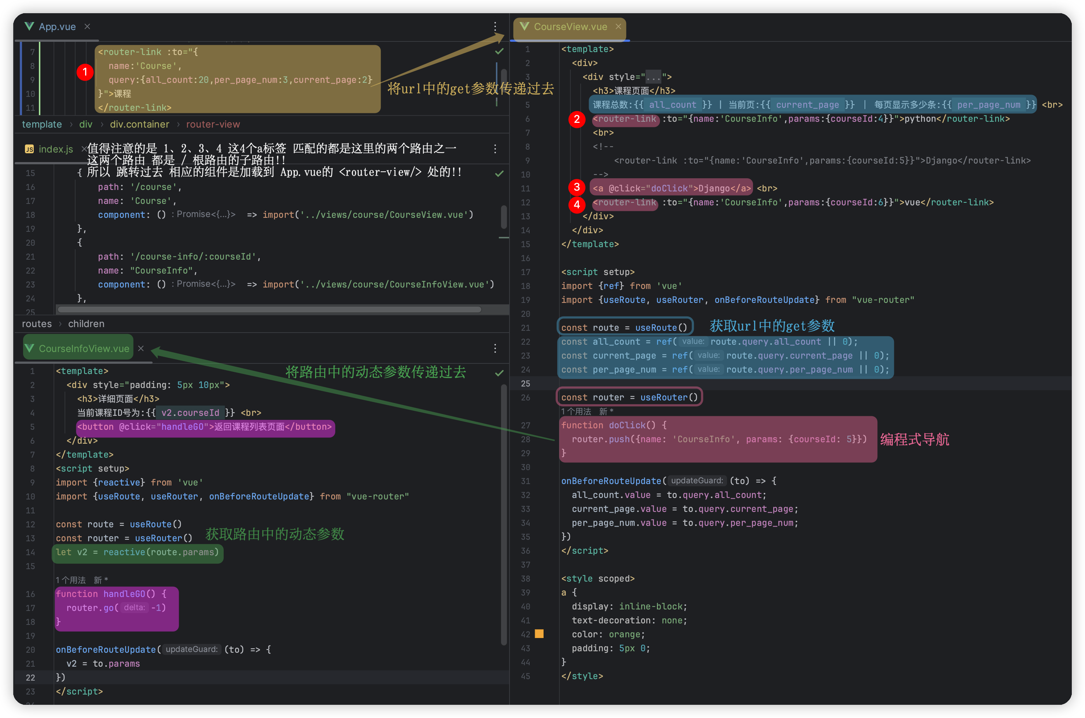Click the children breadcrumb in index.js

pos(86,324)
